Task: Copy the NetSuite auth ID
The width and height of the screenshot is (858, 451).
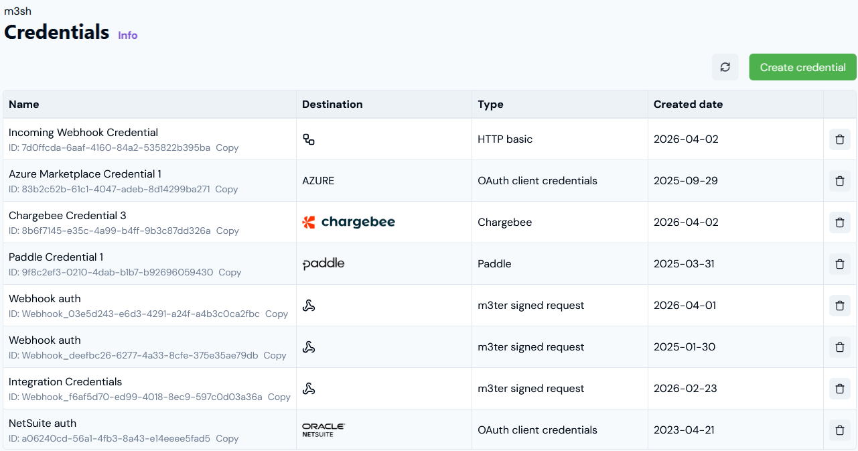Action: point(227,438)
